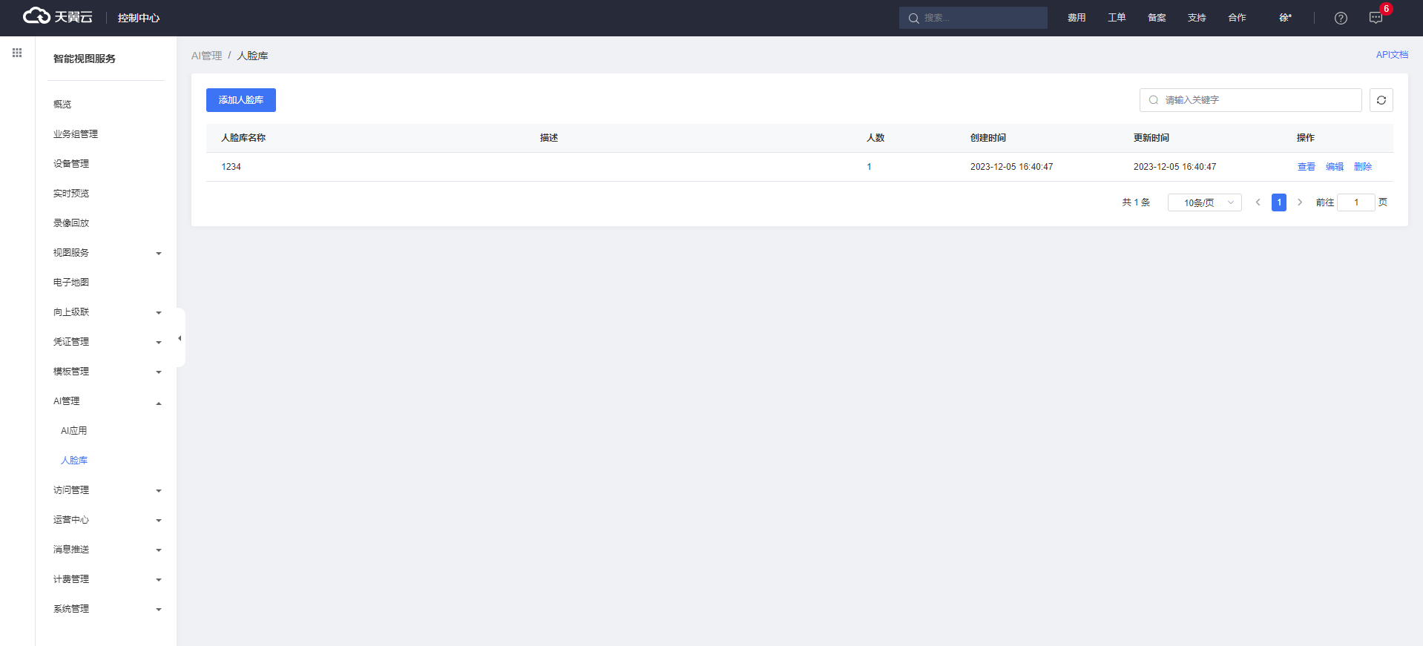Open 录像回放 in the sidebar

(71, 223)
